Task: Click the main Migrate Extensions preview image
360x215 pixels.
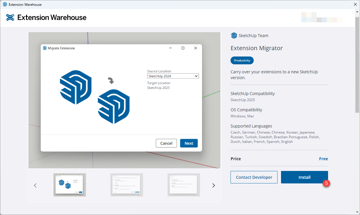Action: click(124, 100)
